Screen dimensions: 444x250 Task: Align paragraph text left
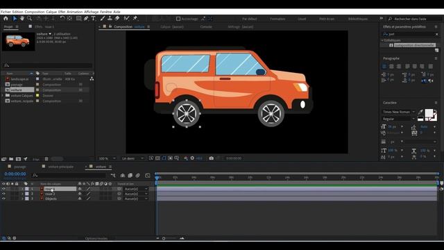pyautogui.click(x=384, y=67)
